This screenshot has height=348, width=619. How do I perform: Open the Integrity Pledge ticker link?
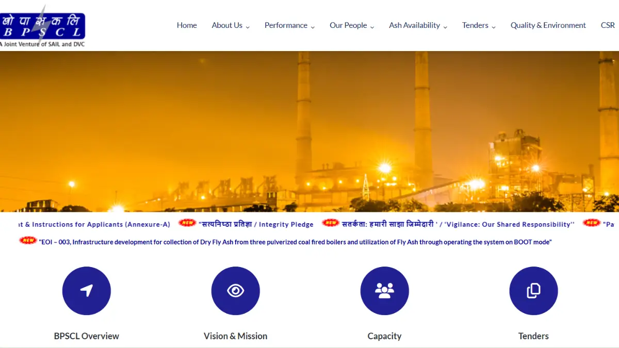point(256,224)
